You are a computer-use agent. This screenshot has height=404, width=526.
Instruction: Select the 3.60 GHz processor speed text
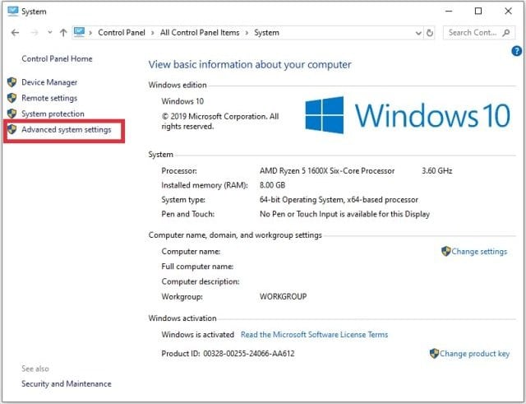click(x=436, y=171)
